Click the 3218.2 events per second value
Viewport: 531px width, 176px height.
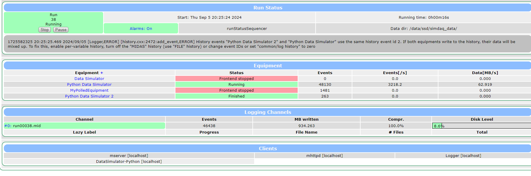(x=395, y=84)
